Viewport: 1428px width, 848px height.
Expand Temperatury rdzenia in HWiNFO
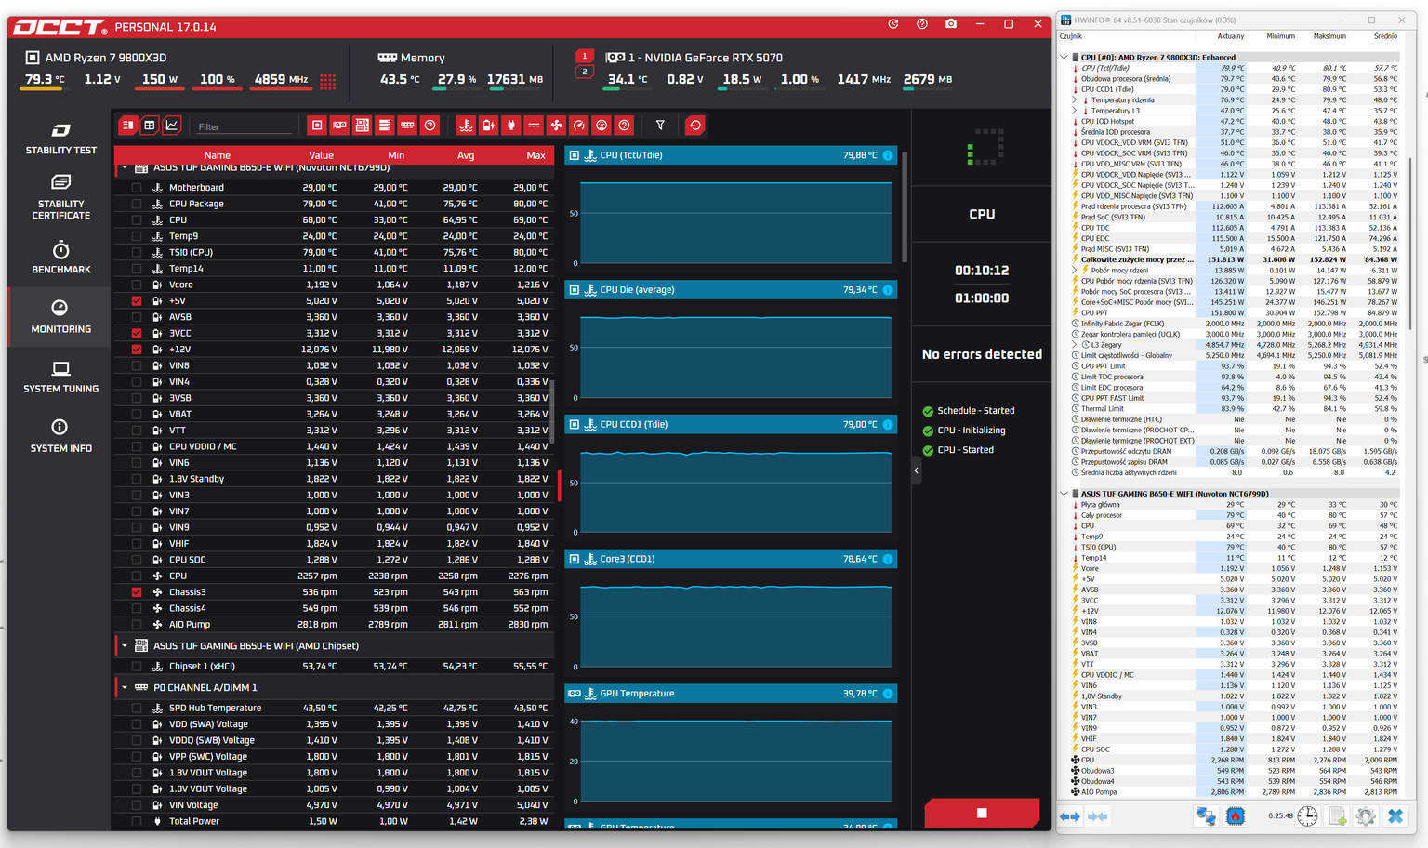(x=1075, y=99)
